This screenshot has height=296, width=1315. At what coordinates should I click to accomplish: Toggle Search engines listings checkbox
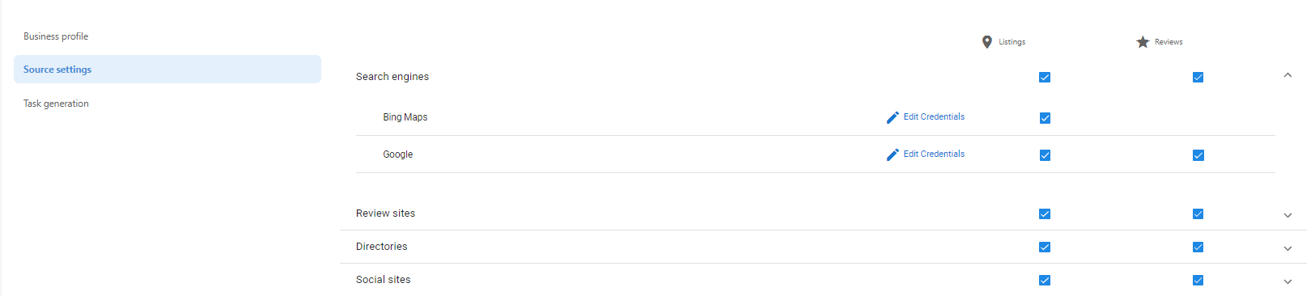(x=1045, y=78)
